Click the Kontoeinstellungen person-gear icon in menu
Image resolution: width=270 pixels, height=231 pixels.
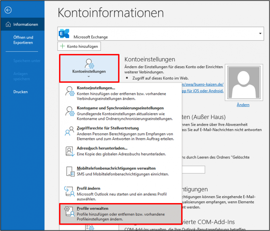(70, 91)
